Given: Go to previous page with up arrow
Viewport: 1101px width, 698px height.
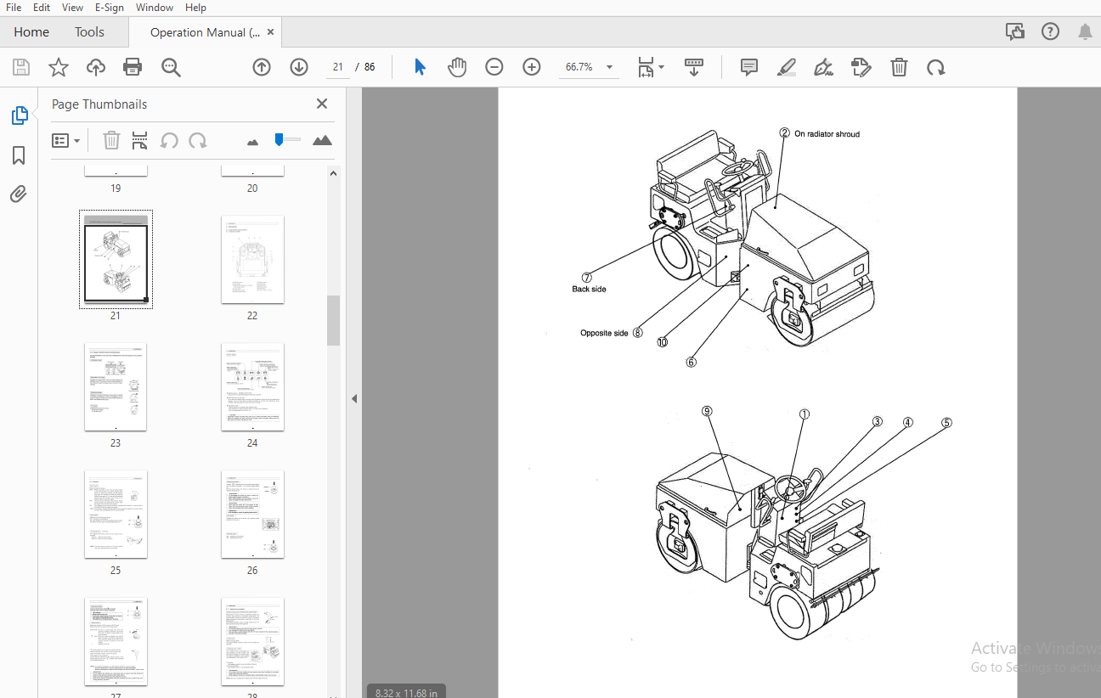Looking at the screenshot, I should [x=262, y=67].
